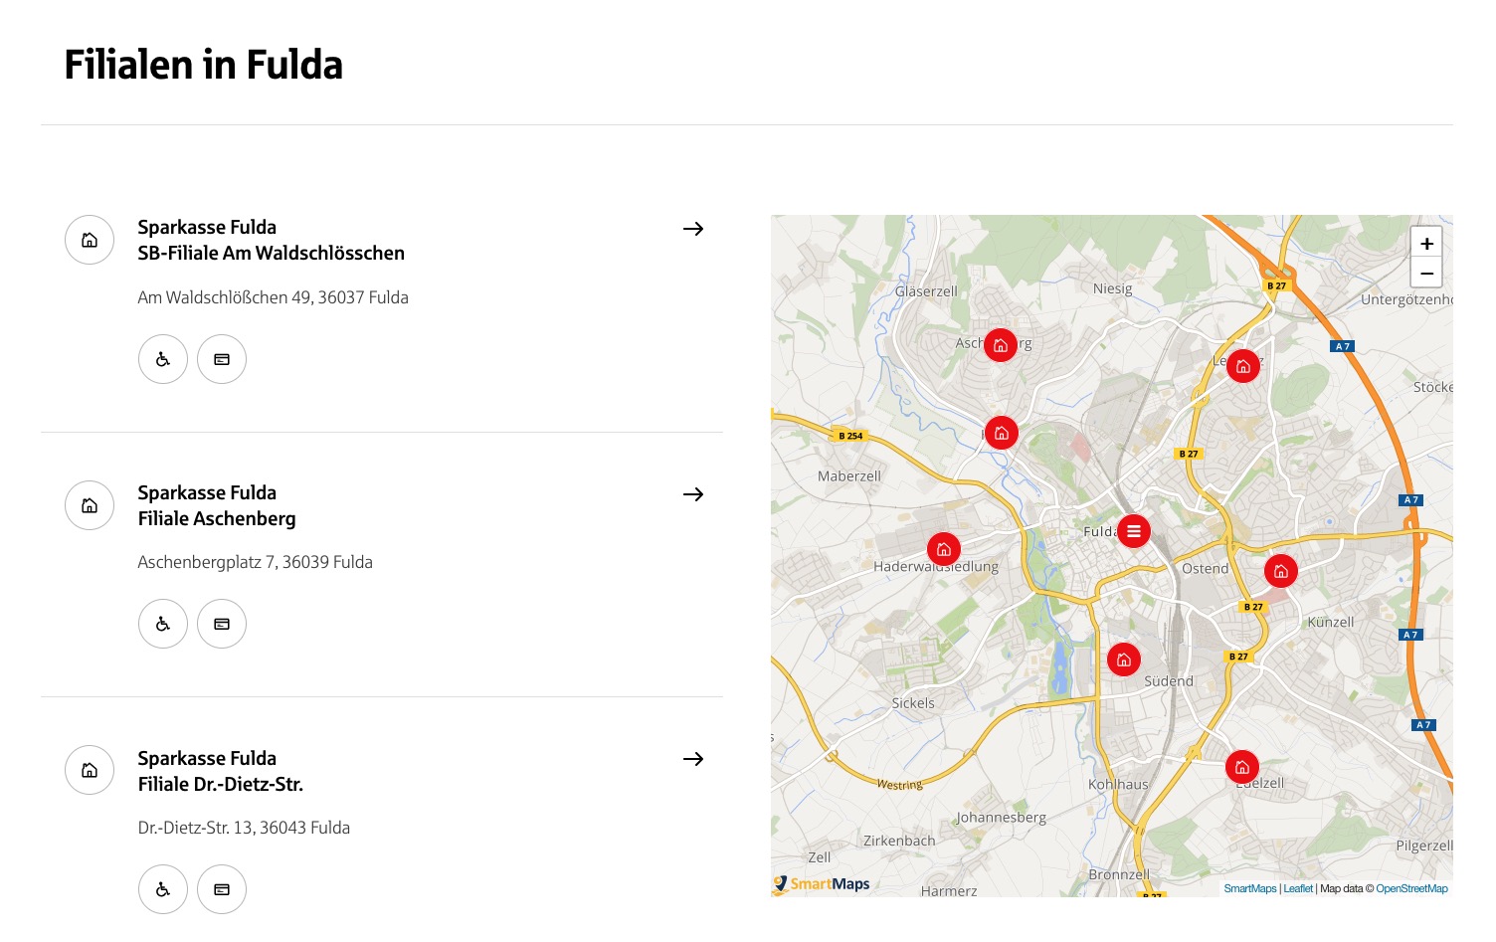Open Filiale Aschenberg via its arrow icon
This screenshot has width=1496, height=942.
(693, 494)
